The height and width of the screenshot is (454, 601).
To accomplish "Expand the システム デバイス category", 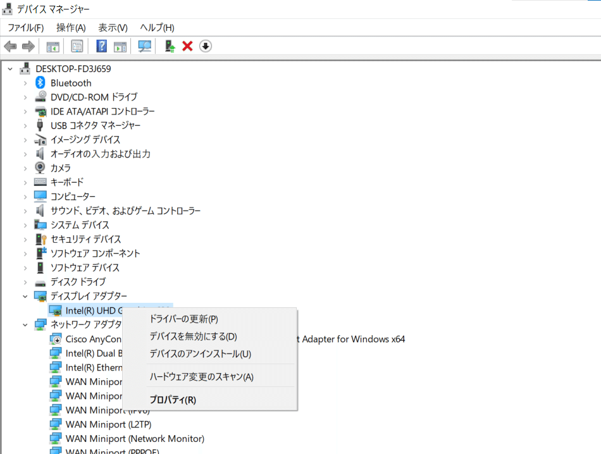I will tap(25, 225).
